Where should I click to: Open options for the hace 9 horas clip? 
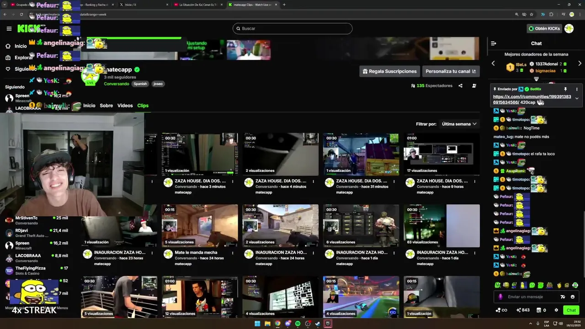(474, 181)
